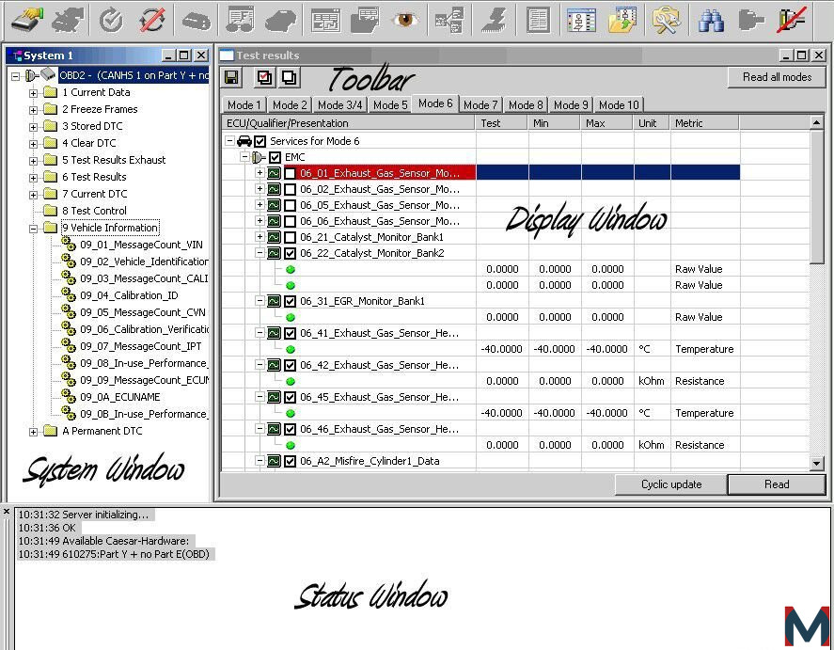This screenshot has height=650, width=834.
Task: Switch to the Mode 3/4 tab
Action: click(x=339, y=105)
